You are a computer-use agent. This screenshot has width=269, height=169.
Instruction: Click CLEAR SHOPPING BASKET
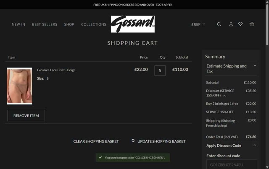[x=96, y=141]
